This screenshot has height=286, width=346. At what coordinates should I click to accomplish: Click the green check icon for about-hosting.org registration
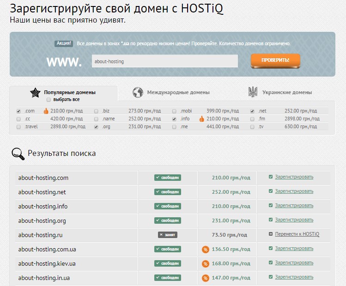click(x=271, y=220)
